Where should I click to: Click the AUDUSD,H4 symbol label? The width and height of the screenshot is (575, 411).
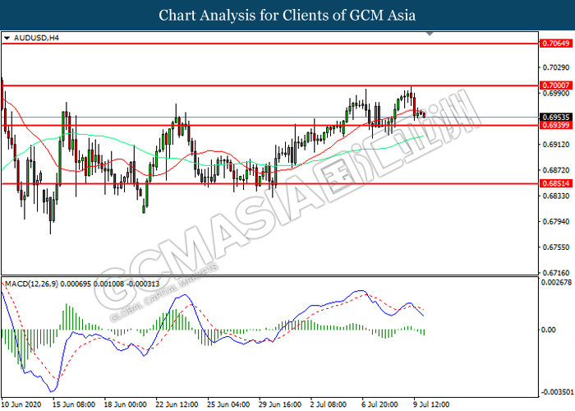(x=36, y=38)
